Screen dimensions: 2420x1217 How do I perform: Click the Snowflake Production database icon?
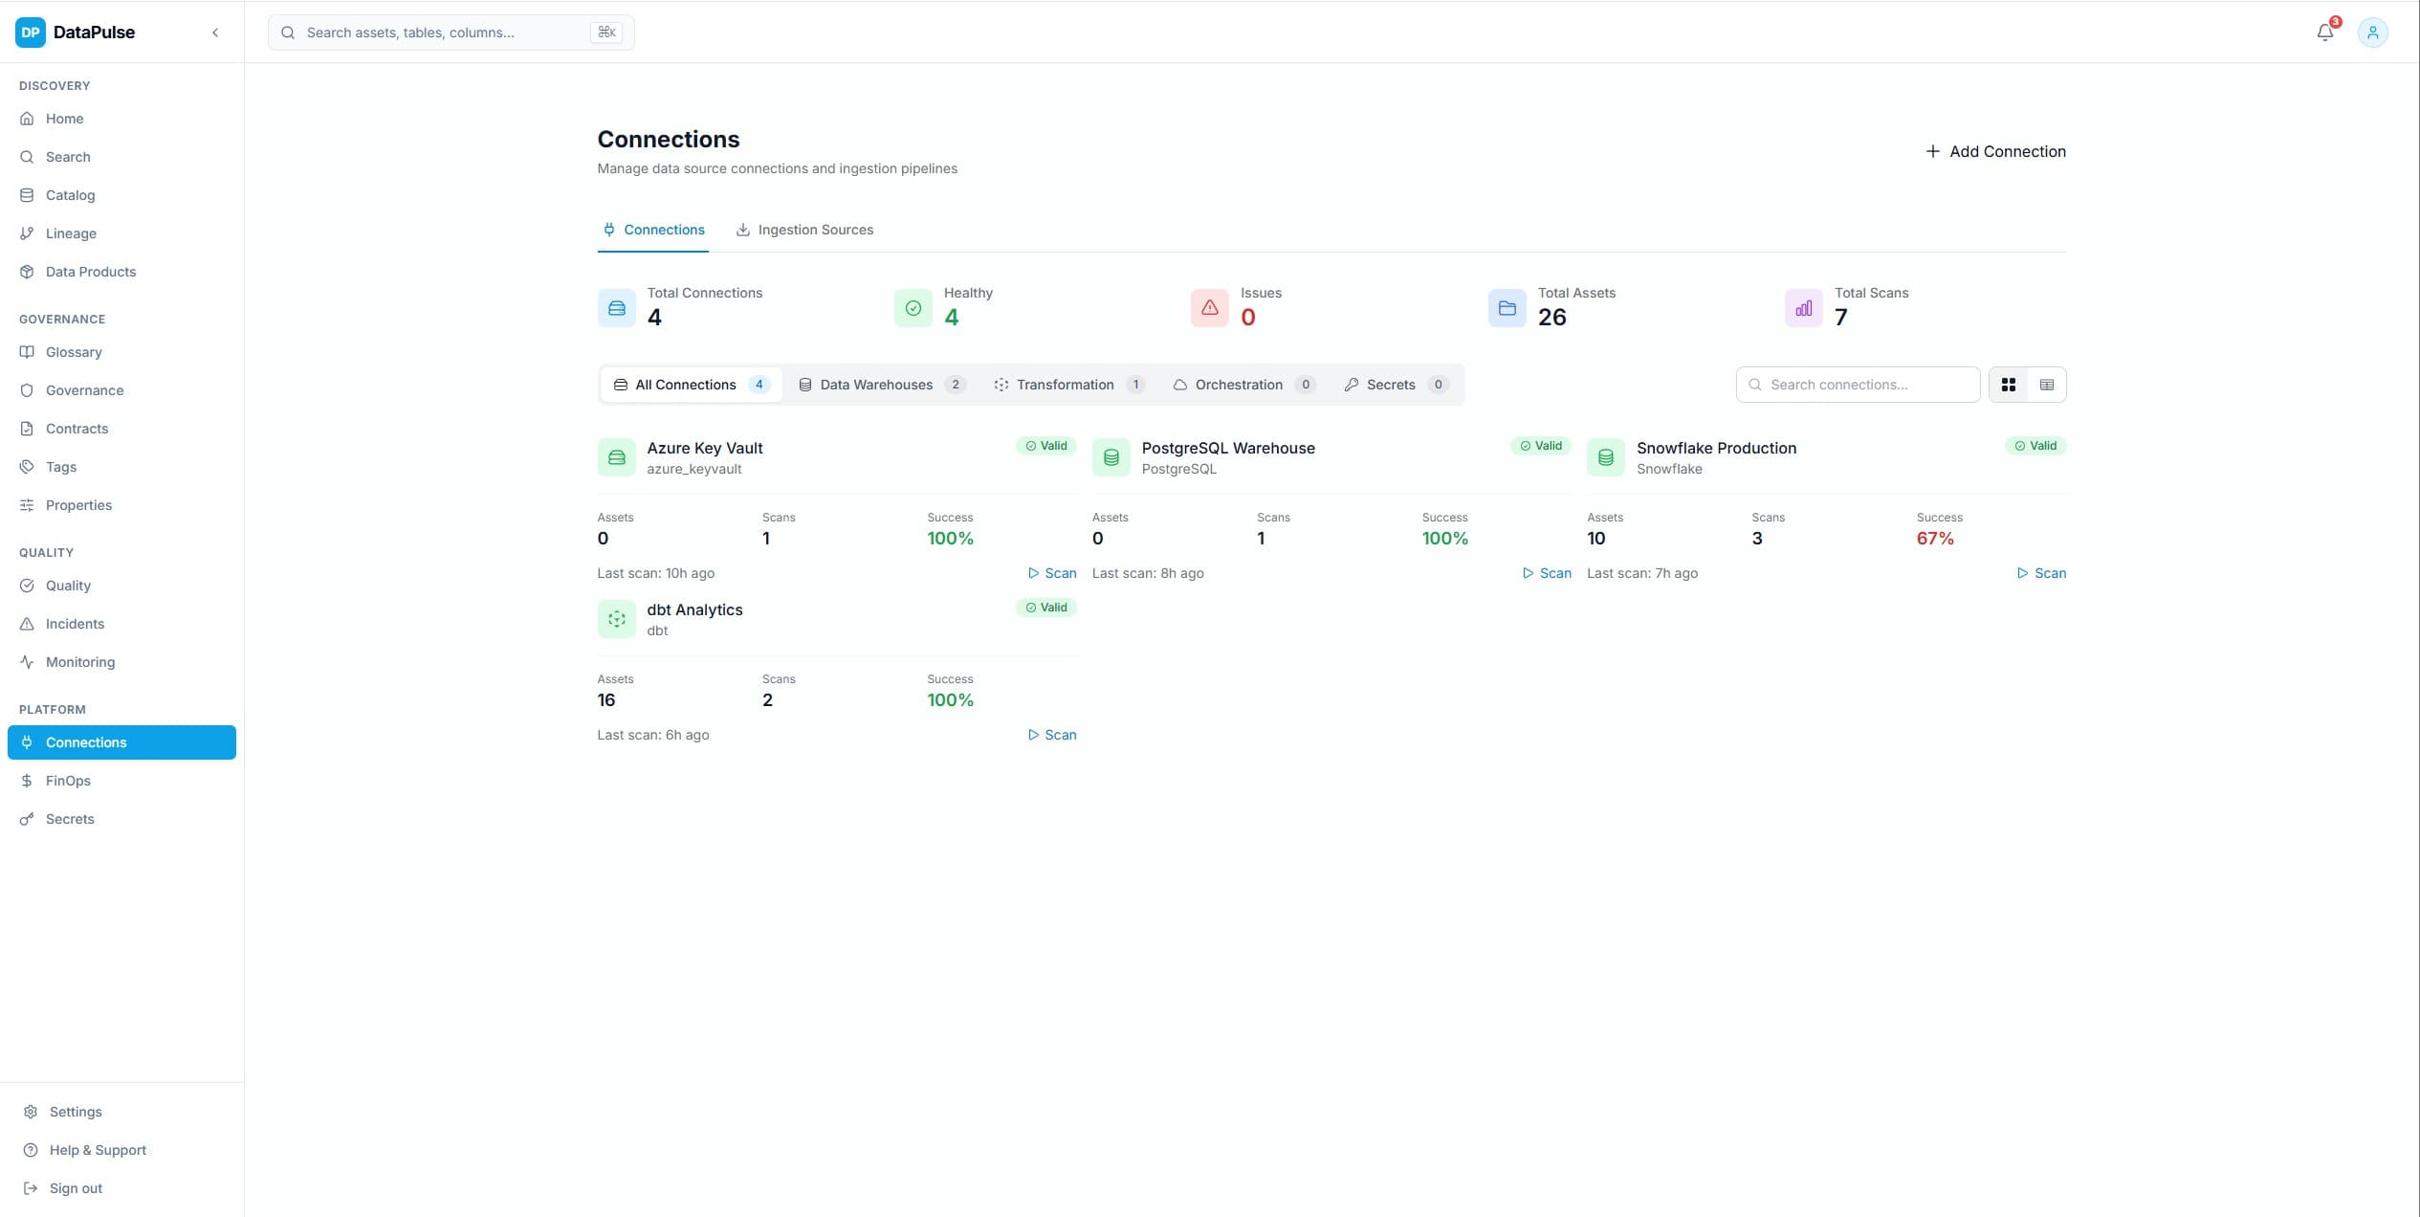pos(1605,457)
